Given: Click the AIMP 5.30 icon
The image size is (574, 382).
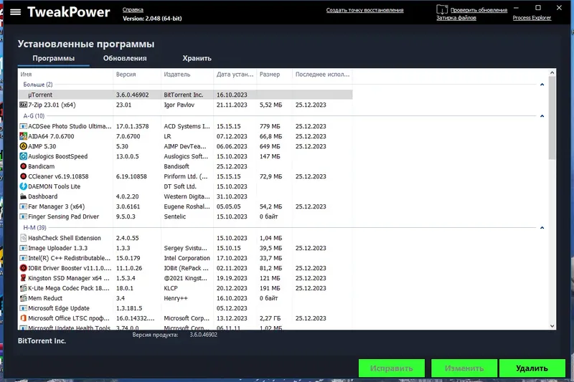Looking at the screenshot, I should click(x=23, y=146).
